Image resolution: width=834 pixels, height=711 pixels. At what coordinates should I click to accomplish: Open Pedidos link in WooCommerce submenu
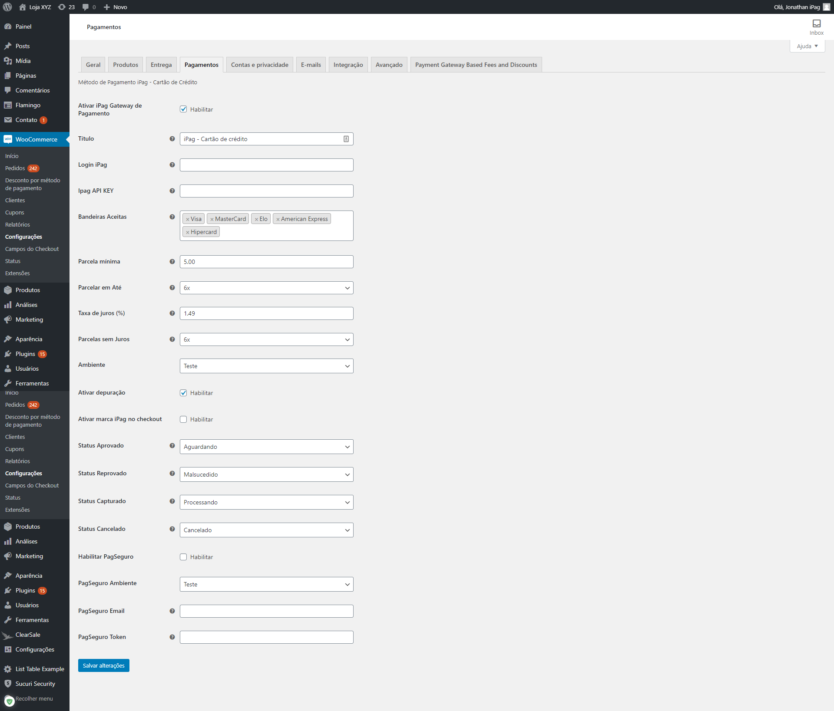(15, 168)
